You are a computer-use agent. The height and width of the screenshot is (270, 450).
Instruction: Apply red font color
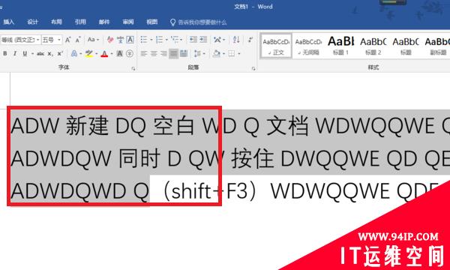(104, 54)
